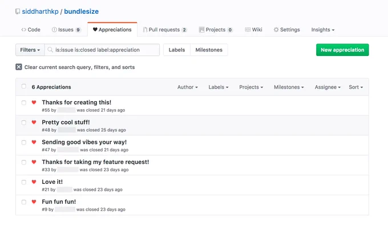The image size is (388, 229).
Task: Open the siddharthkp owner link
Action: 41,11
